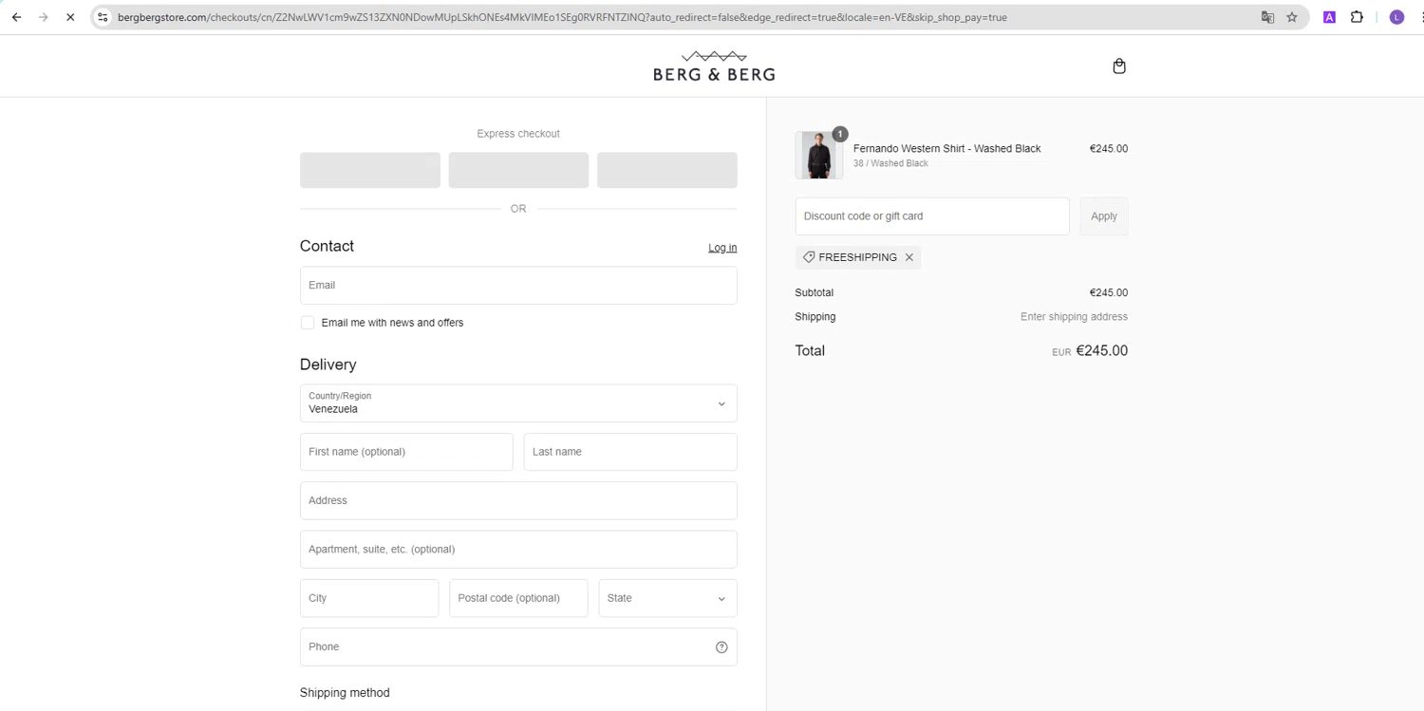Click the Shipping method heading
Viewport: 1424px width, 711px height.
pos(345,693)
